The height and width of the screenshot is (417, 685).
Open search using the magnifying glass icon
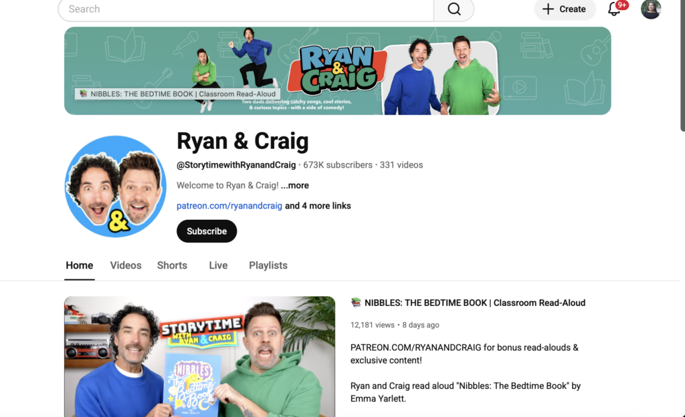click(x=454, y=9)
